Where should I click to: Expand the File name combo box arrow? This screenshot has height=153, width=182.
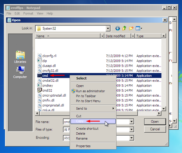tap(131, 121)
